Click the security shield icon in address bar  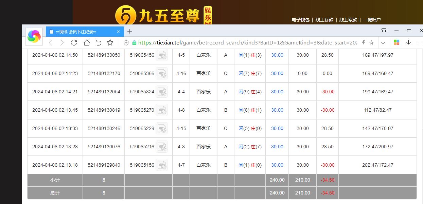126,43
